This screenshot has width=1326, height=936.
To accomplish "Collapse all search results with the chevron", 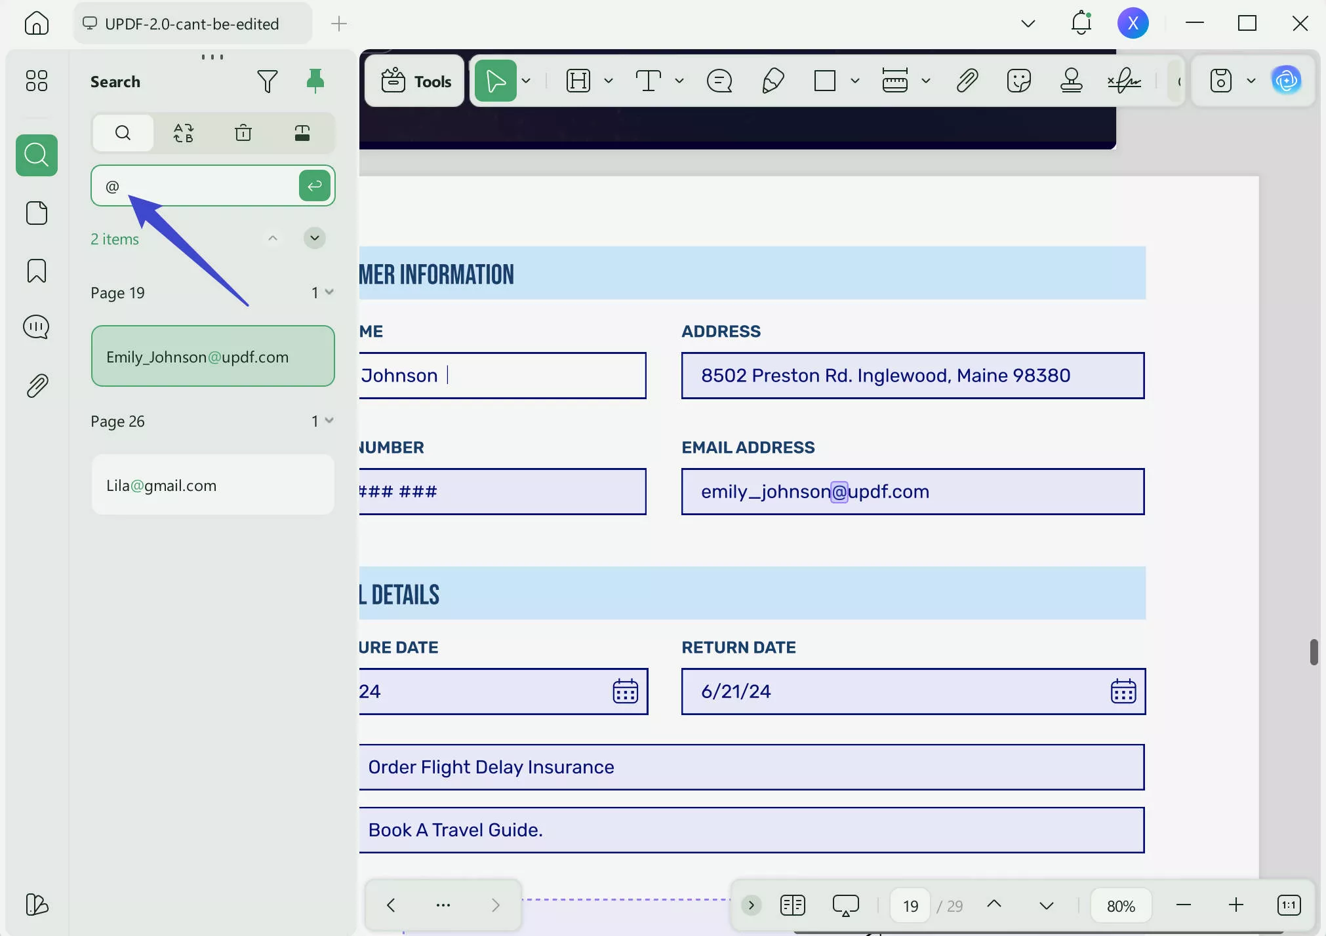I will pos(314,238).
